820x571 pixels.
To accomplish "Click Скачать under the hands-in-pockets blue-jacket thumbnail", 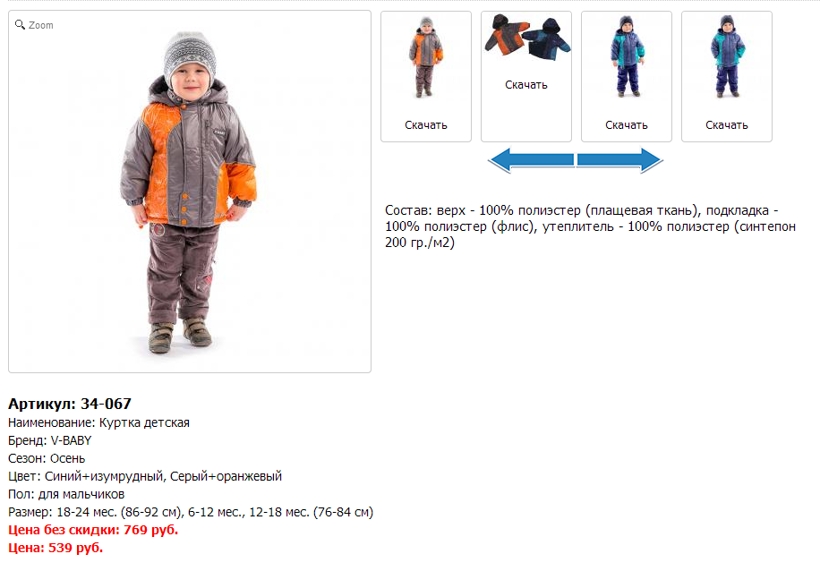I will (727, 125).
